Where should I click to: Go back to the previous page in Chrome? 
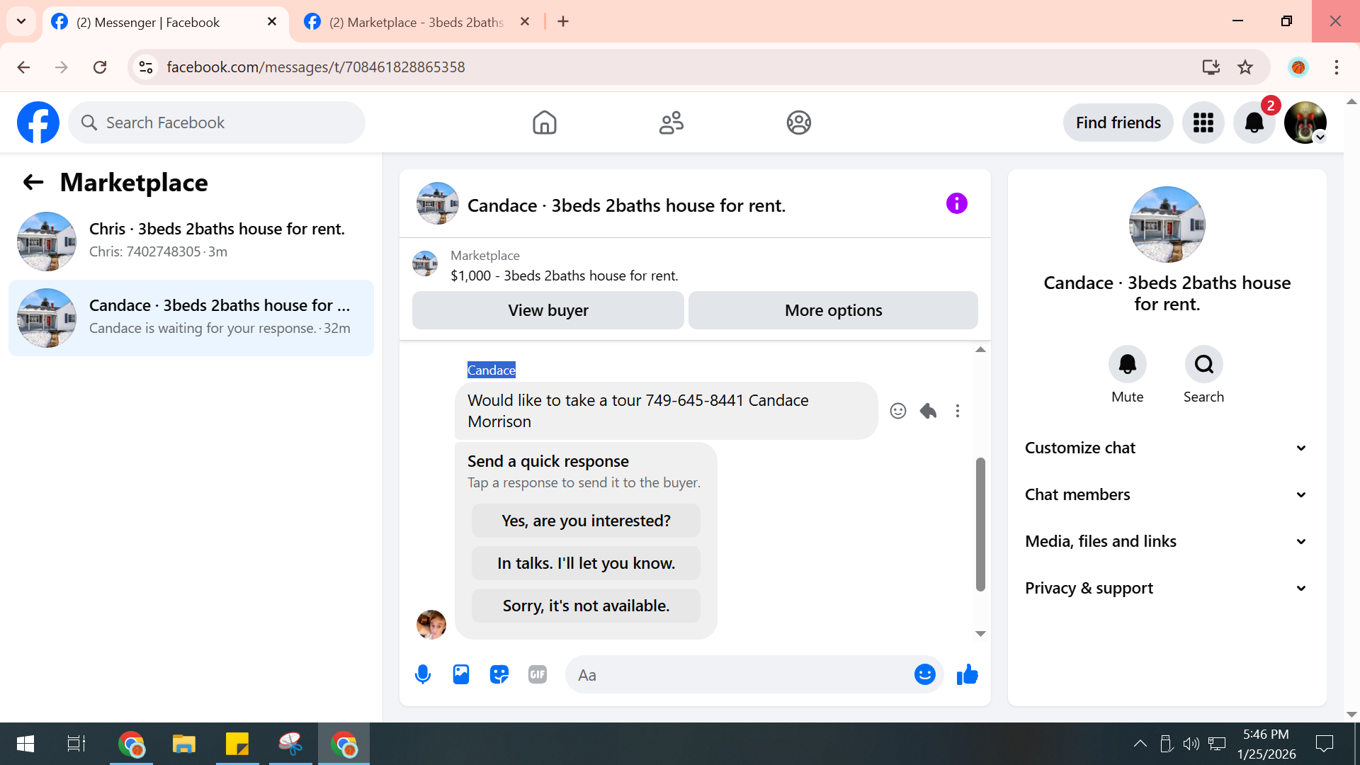pyautogui.click(x=23, y=67)
